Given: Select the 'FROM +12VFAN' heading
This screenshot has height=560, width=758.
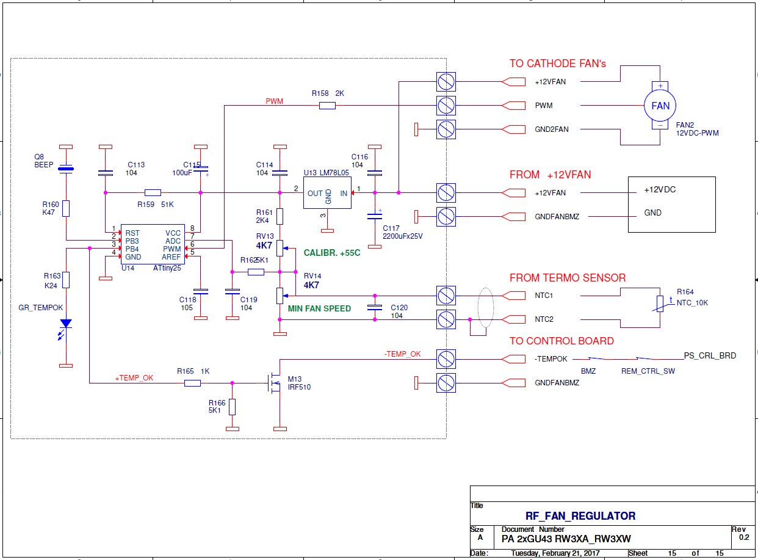Looking at the screenshot, I should [x=550, y=175].
